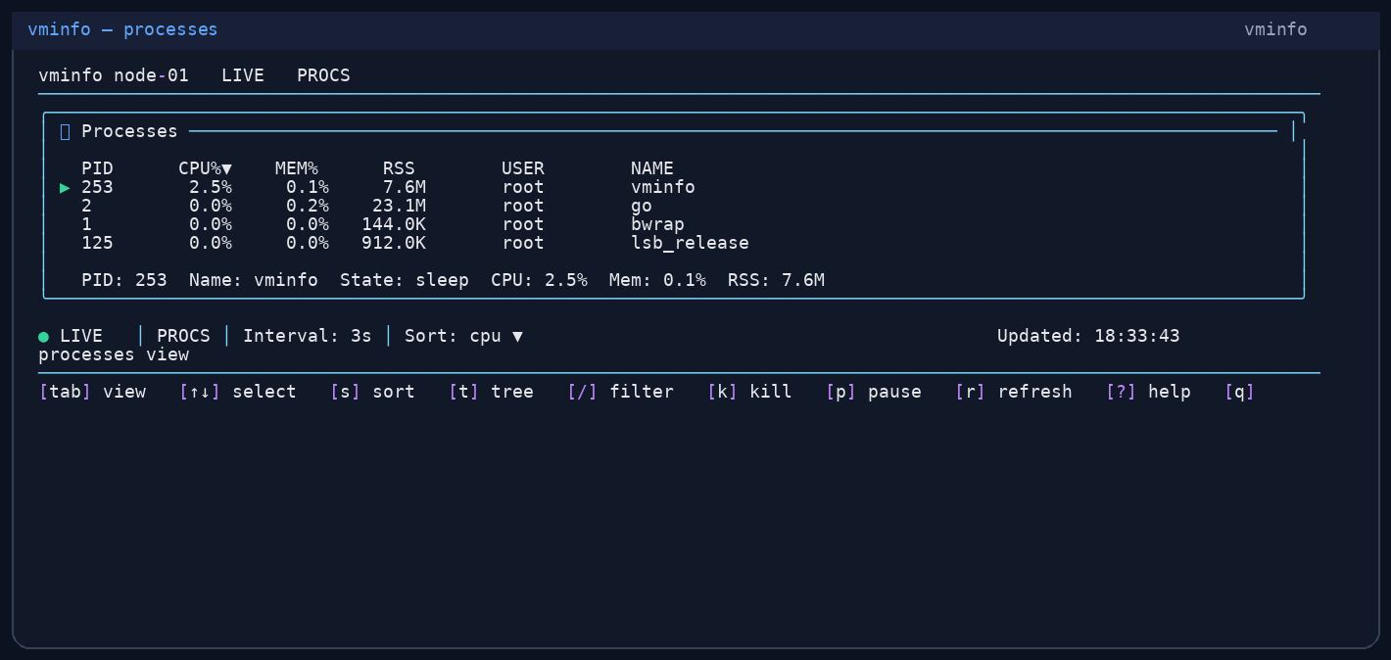Click the Interval: 3s setting
This screenshot has width=1391, height=660.
[308, 336]
